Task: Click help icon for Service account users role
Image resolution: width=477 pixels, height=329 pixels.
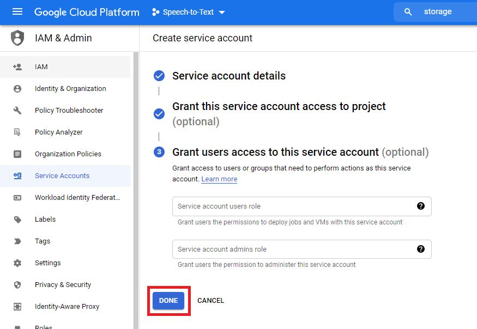Action: tap(420, 206)
